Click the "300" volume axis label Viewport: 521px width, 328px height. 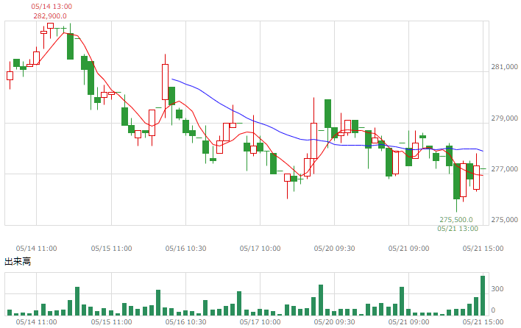coord(497,289)
